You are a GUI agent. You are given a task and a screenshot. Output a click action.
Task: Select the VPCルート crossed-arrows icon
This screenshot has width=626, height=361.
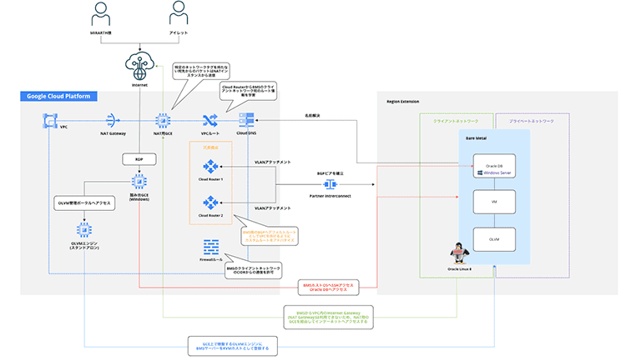210,120
